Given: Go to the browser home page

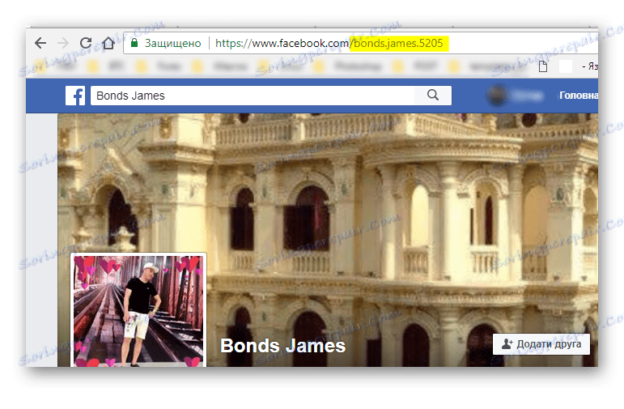Looking at the screenshot, I should click(x=108, y=42).
